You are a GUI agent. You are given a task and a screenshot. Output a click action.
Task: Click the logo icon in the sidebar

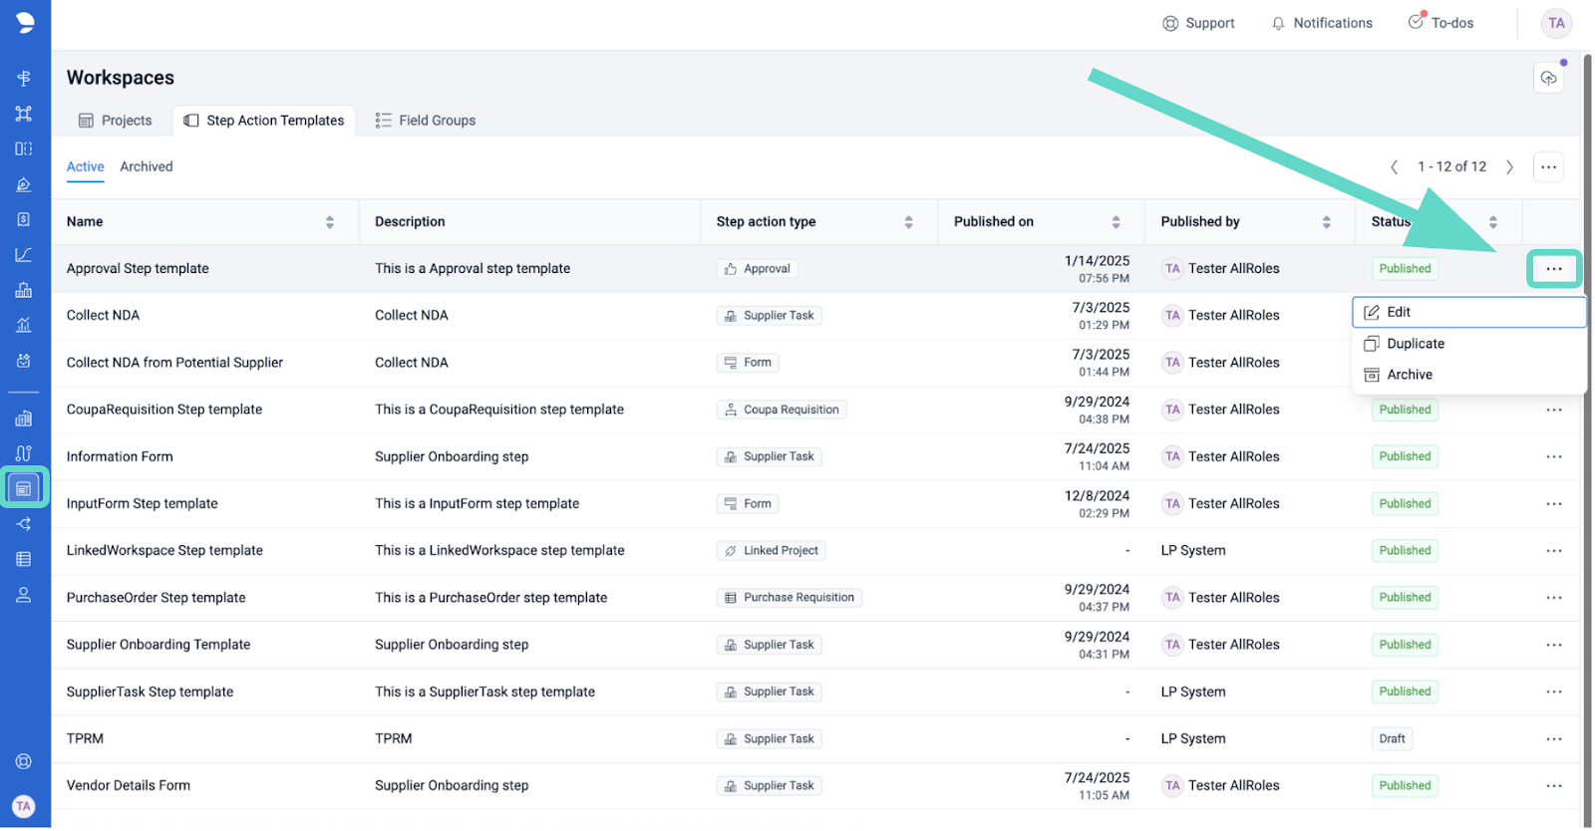25,23
